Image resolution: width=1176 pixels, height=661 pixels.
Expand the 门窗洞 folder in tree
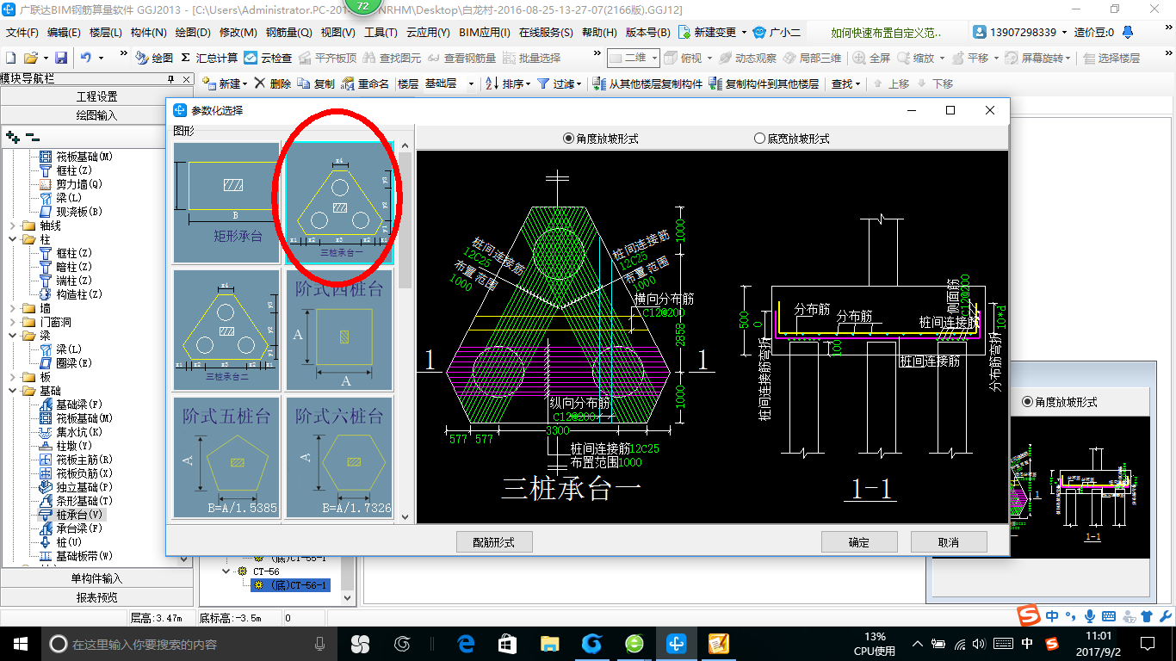coord(12,322)
